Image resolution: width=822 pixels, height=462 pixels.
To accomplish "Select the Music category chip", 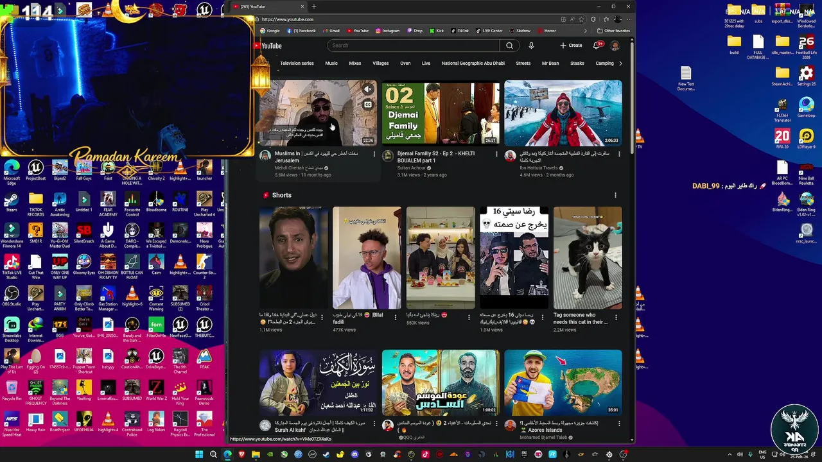I will (331, 64).
